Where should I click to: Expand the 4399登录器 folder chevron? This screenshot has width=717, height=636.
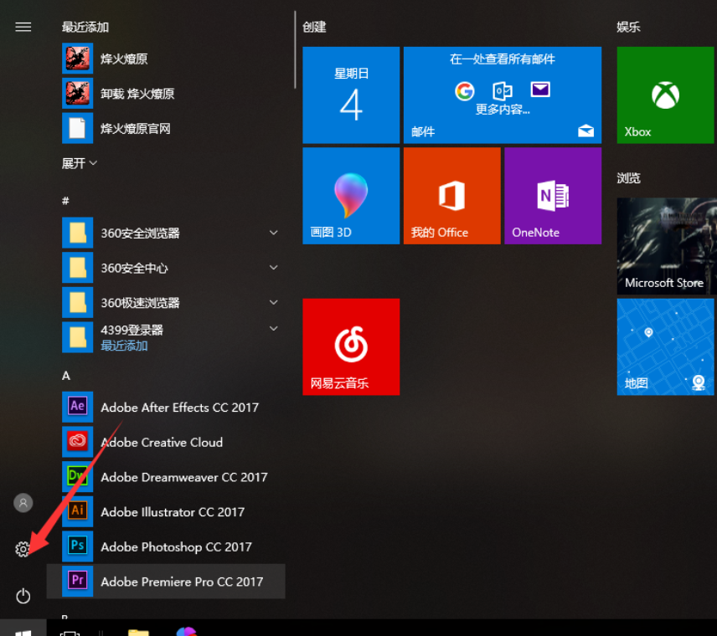[273, 329]
